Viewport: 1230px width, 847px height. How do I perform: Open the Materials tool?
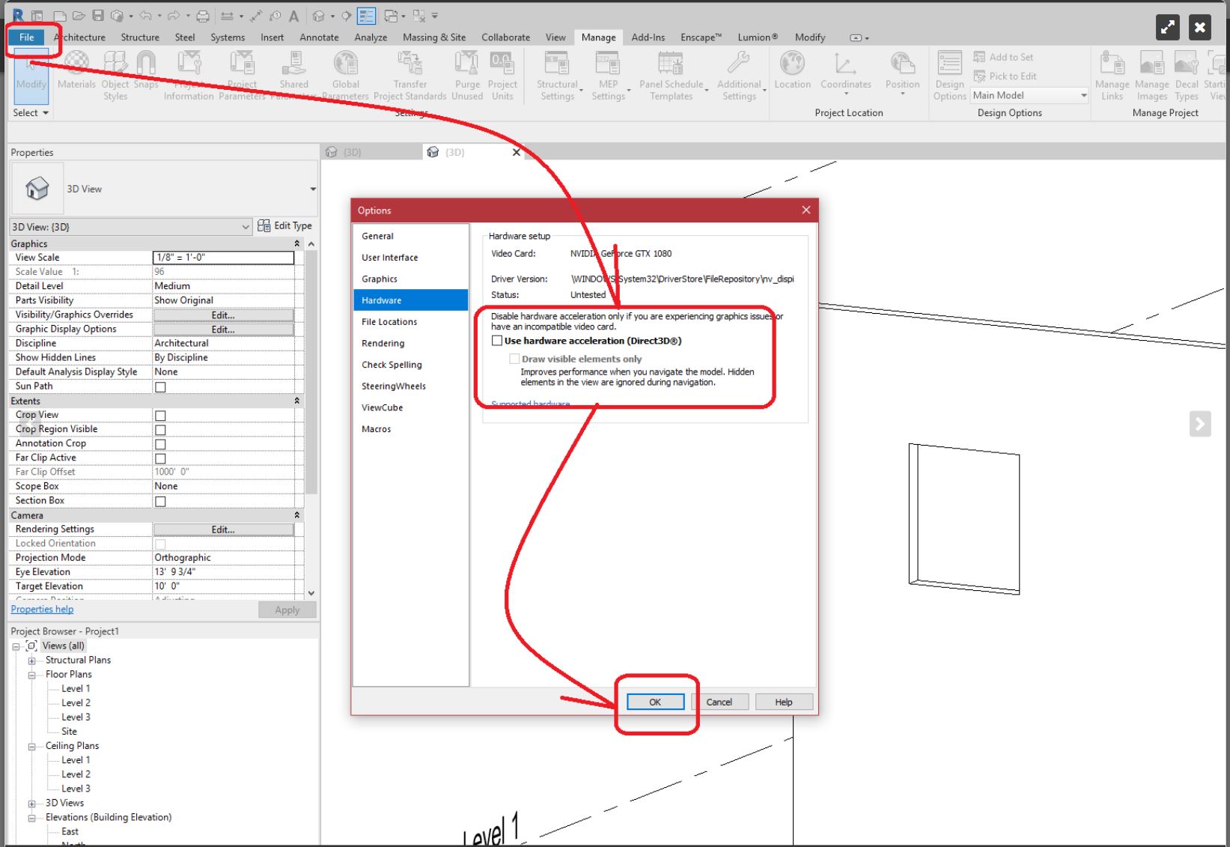[76, 71]
